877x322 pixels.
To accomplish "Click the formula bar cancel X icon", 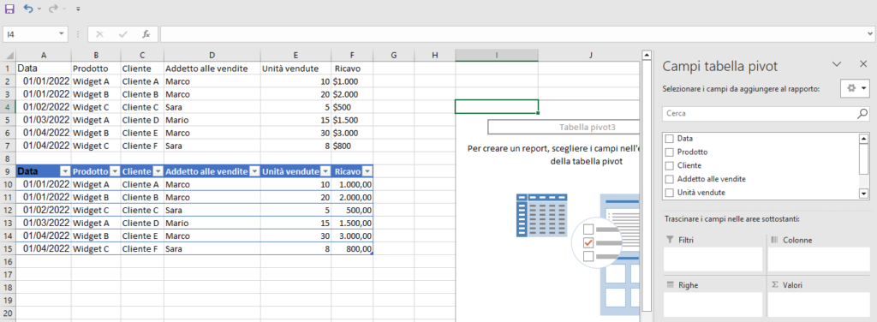I will (x=99, y=34).
